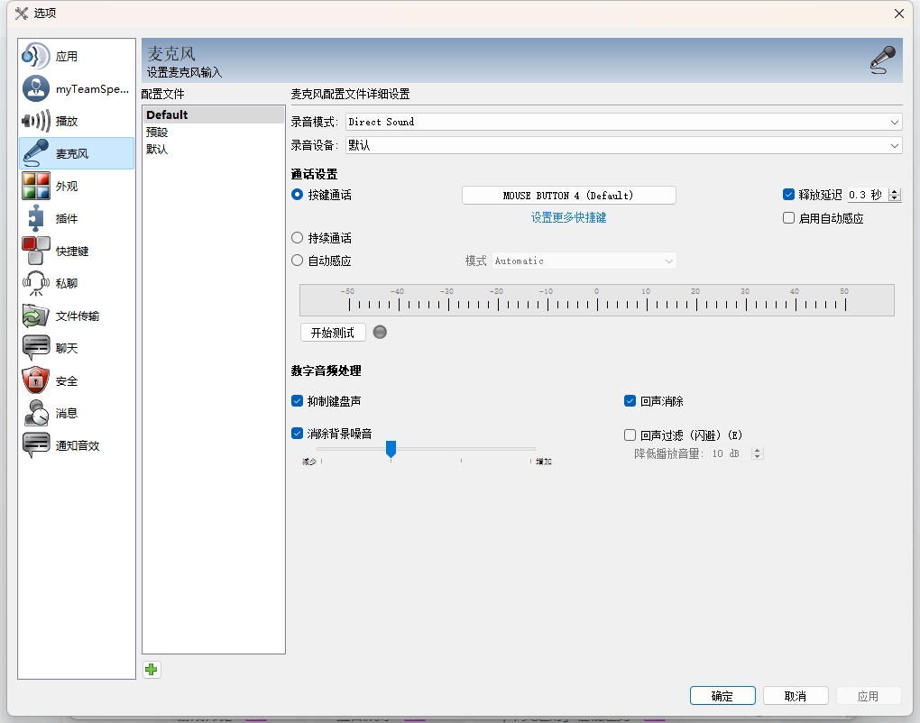920x723 pixels.
Task: Enable the 抑制键盘声 checkbox
Action: pos(298,401)
